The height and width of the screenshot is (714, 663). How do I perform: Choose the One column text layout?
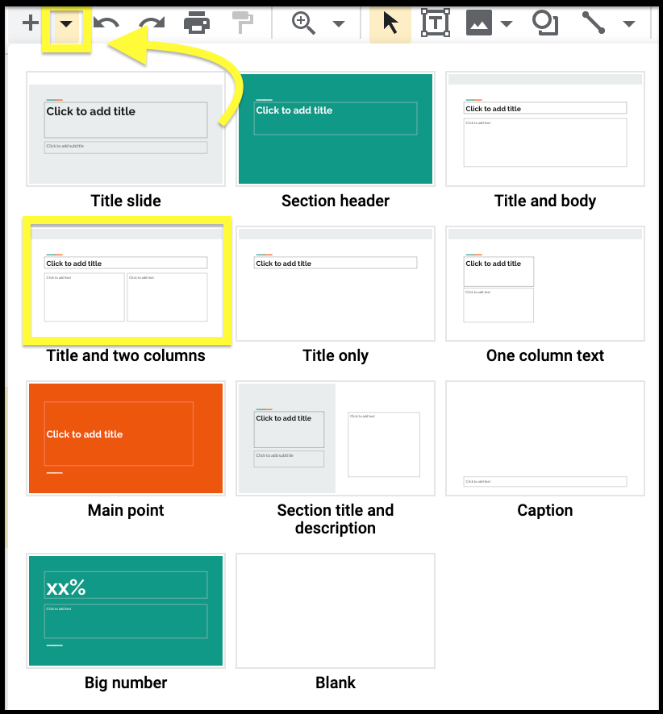coord(545,284)
